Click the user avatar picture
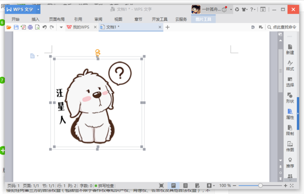 point(196,9)
